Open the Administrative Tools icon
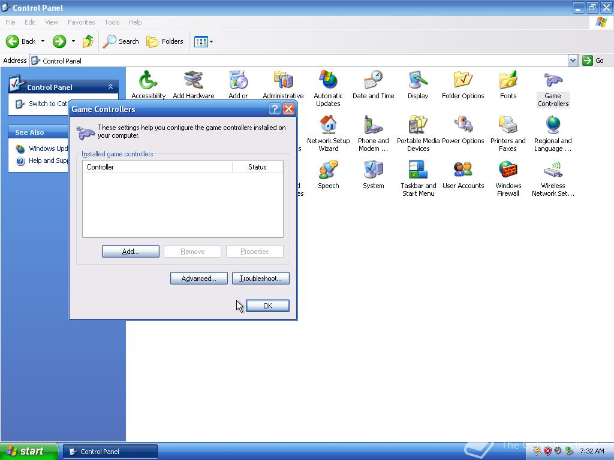The width and height of the screenshot is (614, 460). coord(283,84)
